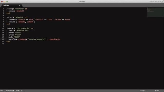Click the word owner on line 12
This screenshot has width=164, height=92.
click(x=11, y=33)
